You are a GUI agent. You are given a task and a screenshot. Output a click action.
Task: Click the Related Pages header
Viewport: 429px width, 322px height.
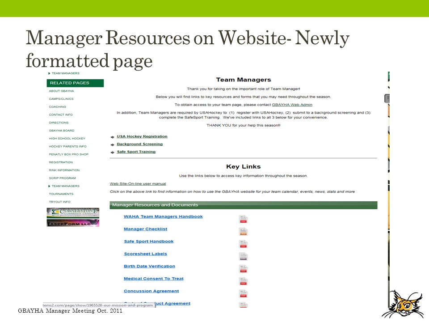(x=75, y=83)
